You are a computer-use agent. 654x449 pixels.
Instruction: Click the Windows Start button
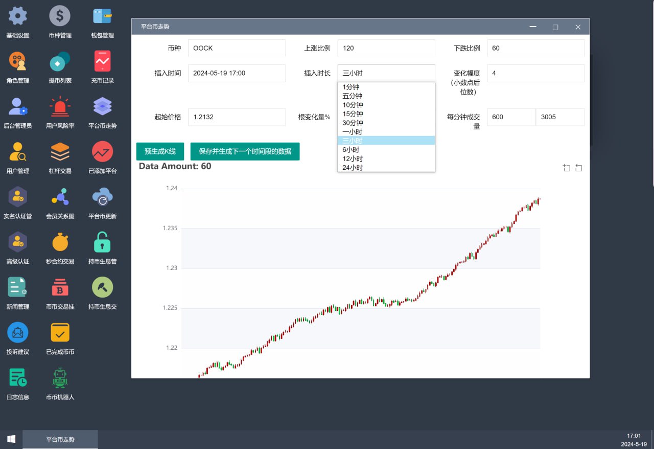tap(11, 439)
